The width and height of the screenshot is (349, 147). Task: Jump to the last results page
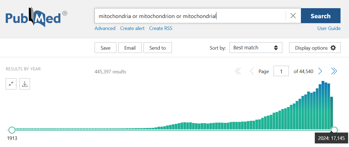(334, 71)
